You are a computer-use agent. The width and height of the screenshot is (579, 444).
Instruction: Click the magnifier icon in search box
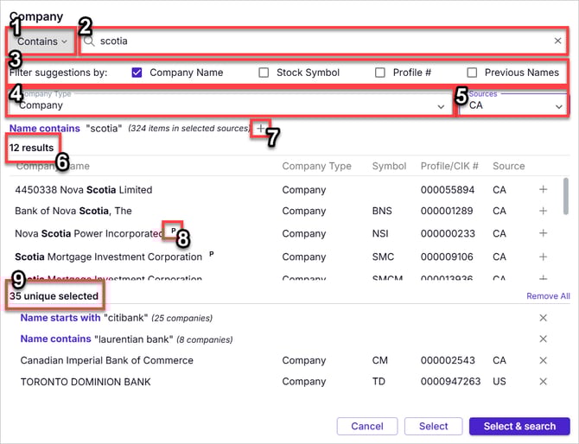(89, 41)
